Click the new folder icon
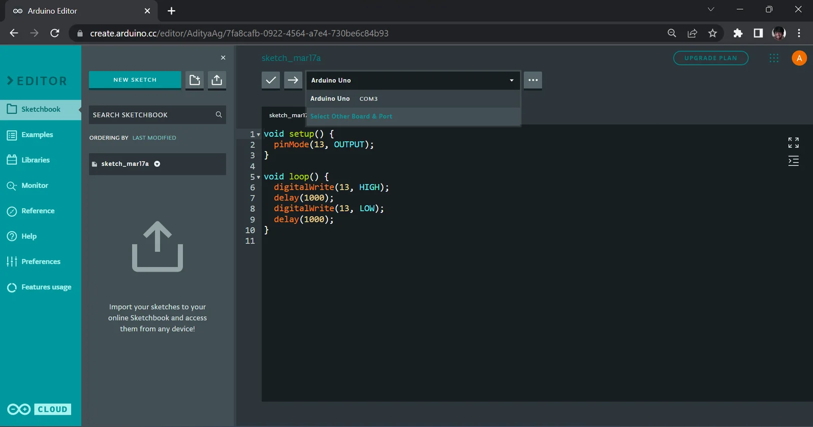This screenshot has height=427, width=813. (195, 80)
